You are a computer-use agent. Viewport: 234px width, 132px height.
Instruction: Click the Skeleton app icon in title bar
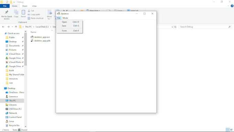(x=58, y=13)
